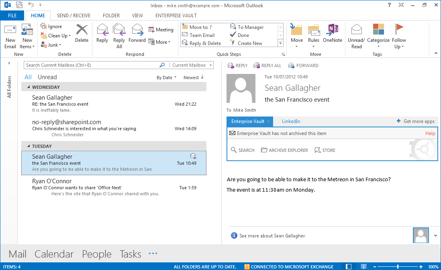Show All messages filter
Viewport: 441px width, 270px height.
(28, 77)
